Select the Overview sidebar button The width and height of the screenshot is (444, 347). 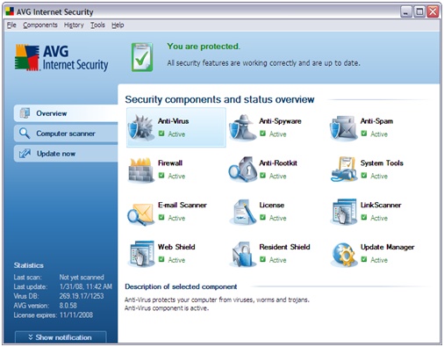pyautogui.click(x=66, y=113)
